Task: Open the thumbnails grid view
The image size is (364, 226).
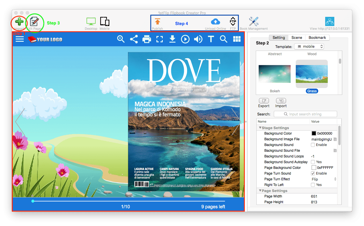Action: tap(237, 39)
